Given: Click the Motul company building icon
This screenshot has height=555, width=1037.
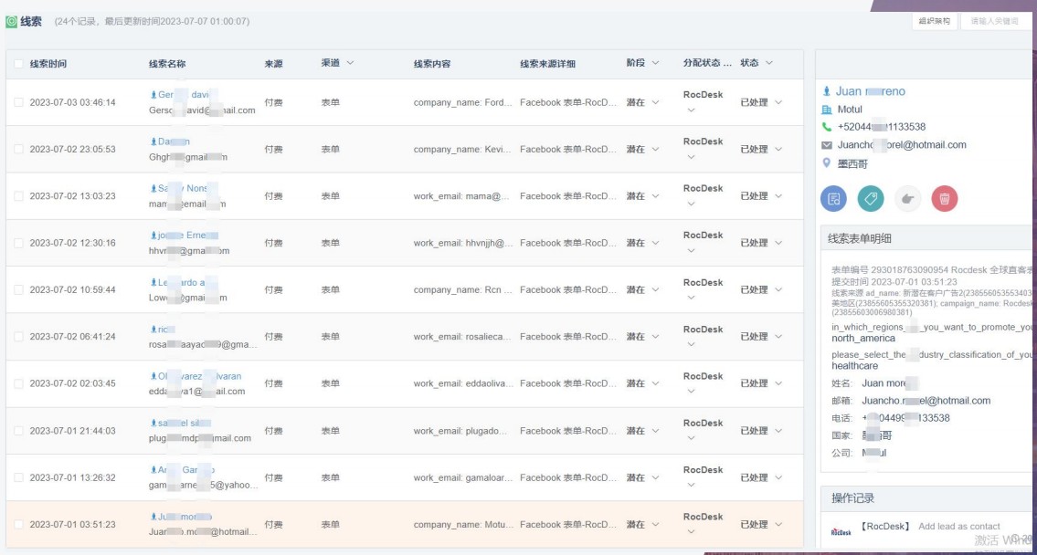Looking at the screenshot, I should coord(827,109).
